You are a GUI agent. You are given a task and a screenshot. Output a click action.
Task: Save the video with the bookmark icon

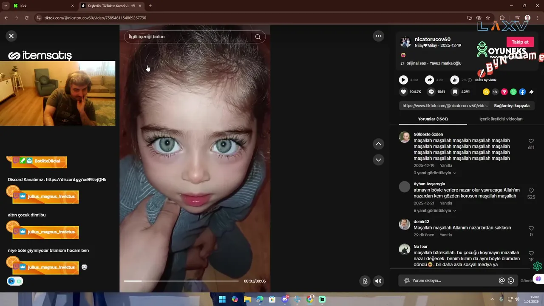click(x=455, y=91)
